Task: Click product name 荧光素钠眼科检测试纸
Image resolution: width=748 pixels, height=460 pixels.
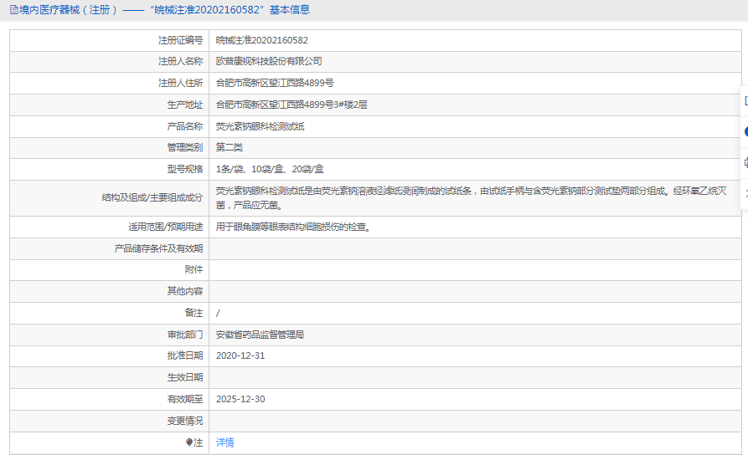Action: point(261,126)
